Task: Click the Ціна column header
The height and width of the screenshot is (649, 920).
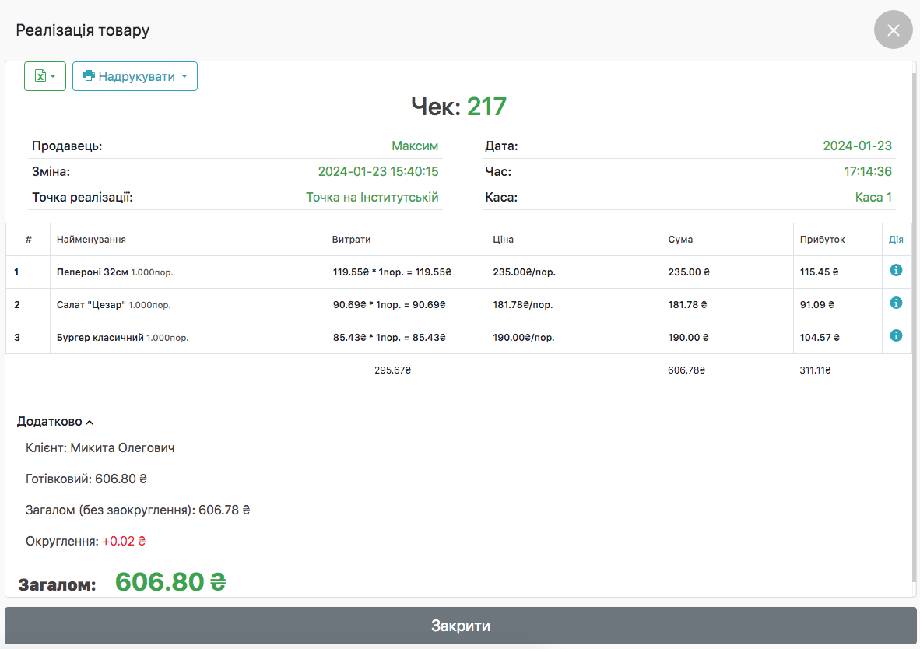Action: (503, 240)
